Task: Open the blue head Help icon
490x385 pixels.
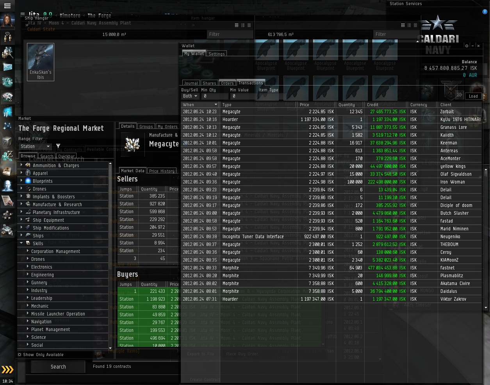Action: [x=7, y=185]
